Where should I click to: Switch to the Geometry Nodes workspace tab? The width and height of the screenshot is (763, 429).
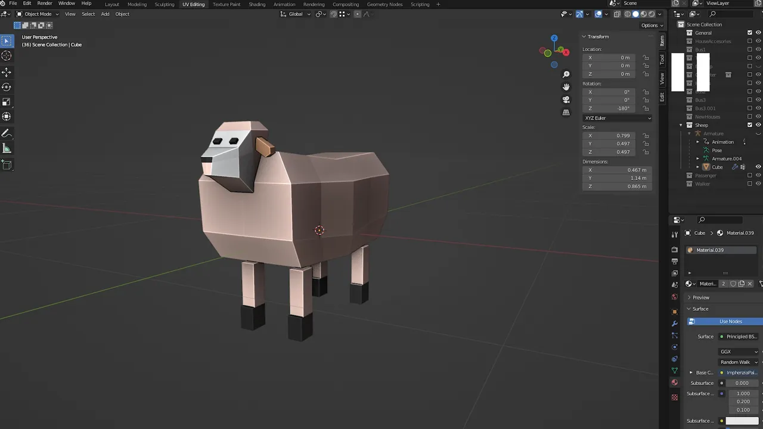click(x=384, y=4)
